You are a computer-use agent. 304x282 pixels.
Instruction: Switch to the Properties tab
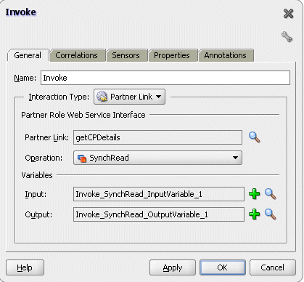click(x=172, y=55)
